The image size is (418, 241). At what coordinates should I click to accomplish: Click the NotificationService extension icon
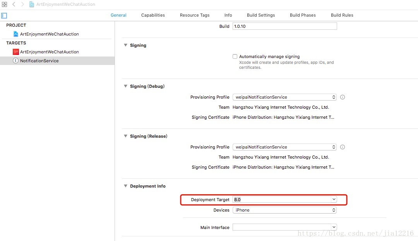click(x=16, y=61)
